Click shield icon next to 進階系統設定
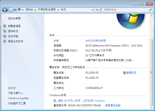The width and height of the screenshot is (155, 111). pos(5,41)
